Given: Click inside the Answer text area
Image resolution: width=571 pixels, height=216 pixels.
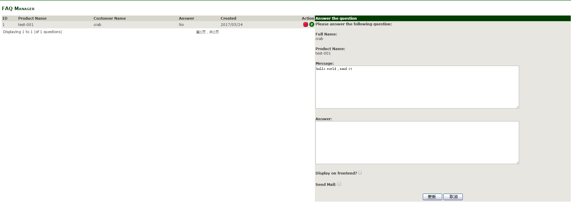Looking at the screenshot, I should [417, 142].
